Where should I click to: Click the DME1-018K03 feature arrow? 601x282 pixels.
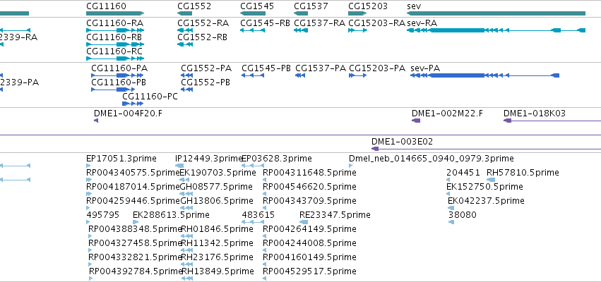(x=508, y=121)
